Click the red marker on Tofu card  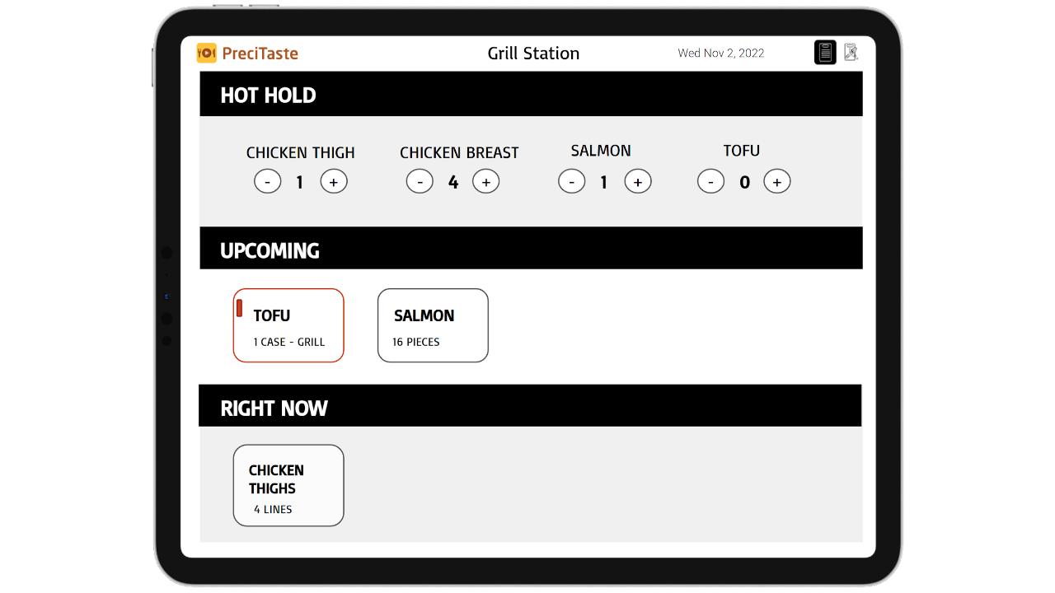(240, 308)
